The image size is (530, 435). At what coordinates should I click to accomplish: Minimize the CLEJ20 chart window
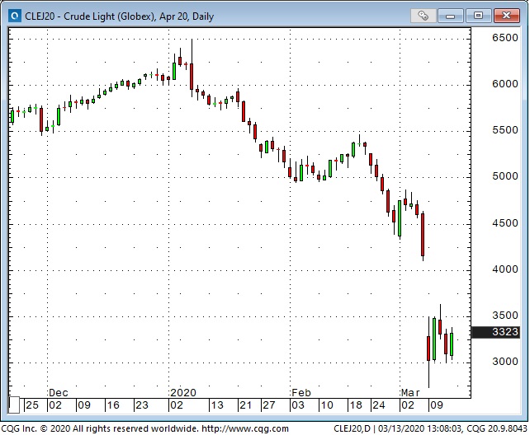[451, 16]
